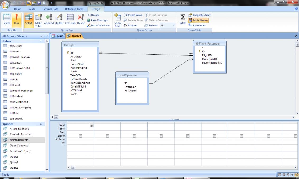Screen dimensions: 299x179
Task: Open the expression Builder
Action: pyautogui.click(x=130, y=26)
